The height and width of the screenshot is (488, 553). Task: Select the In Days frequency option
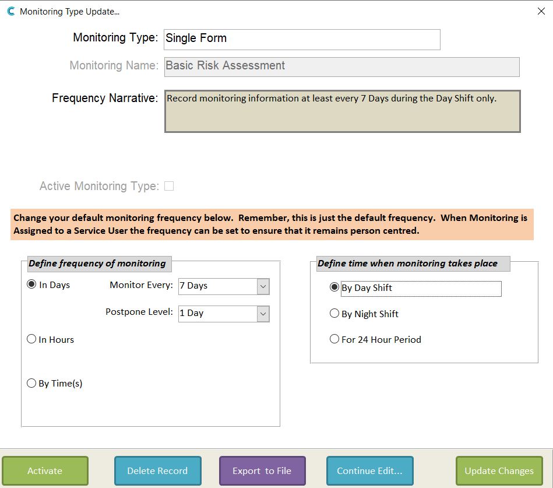[31, 285]
